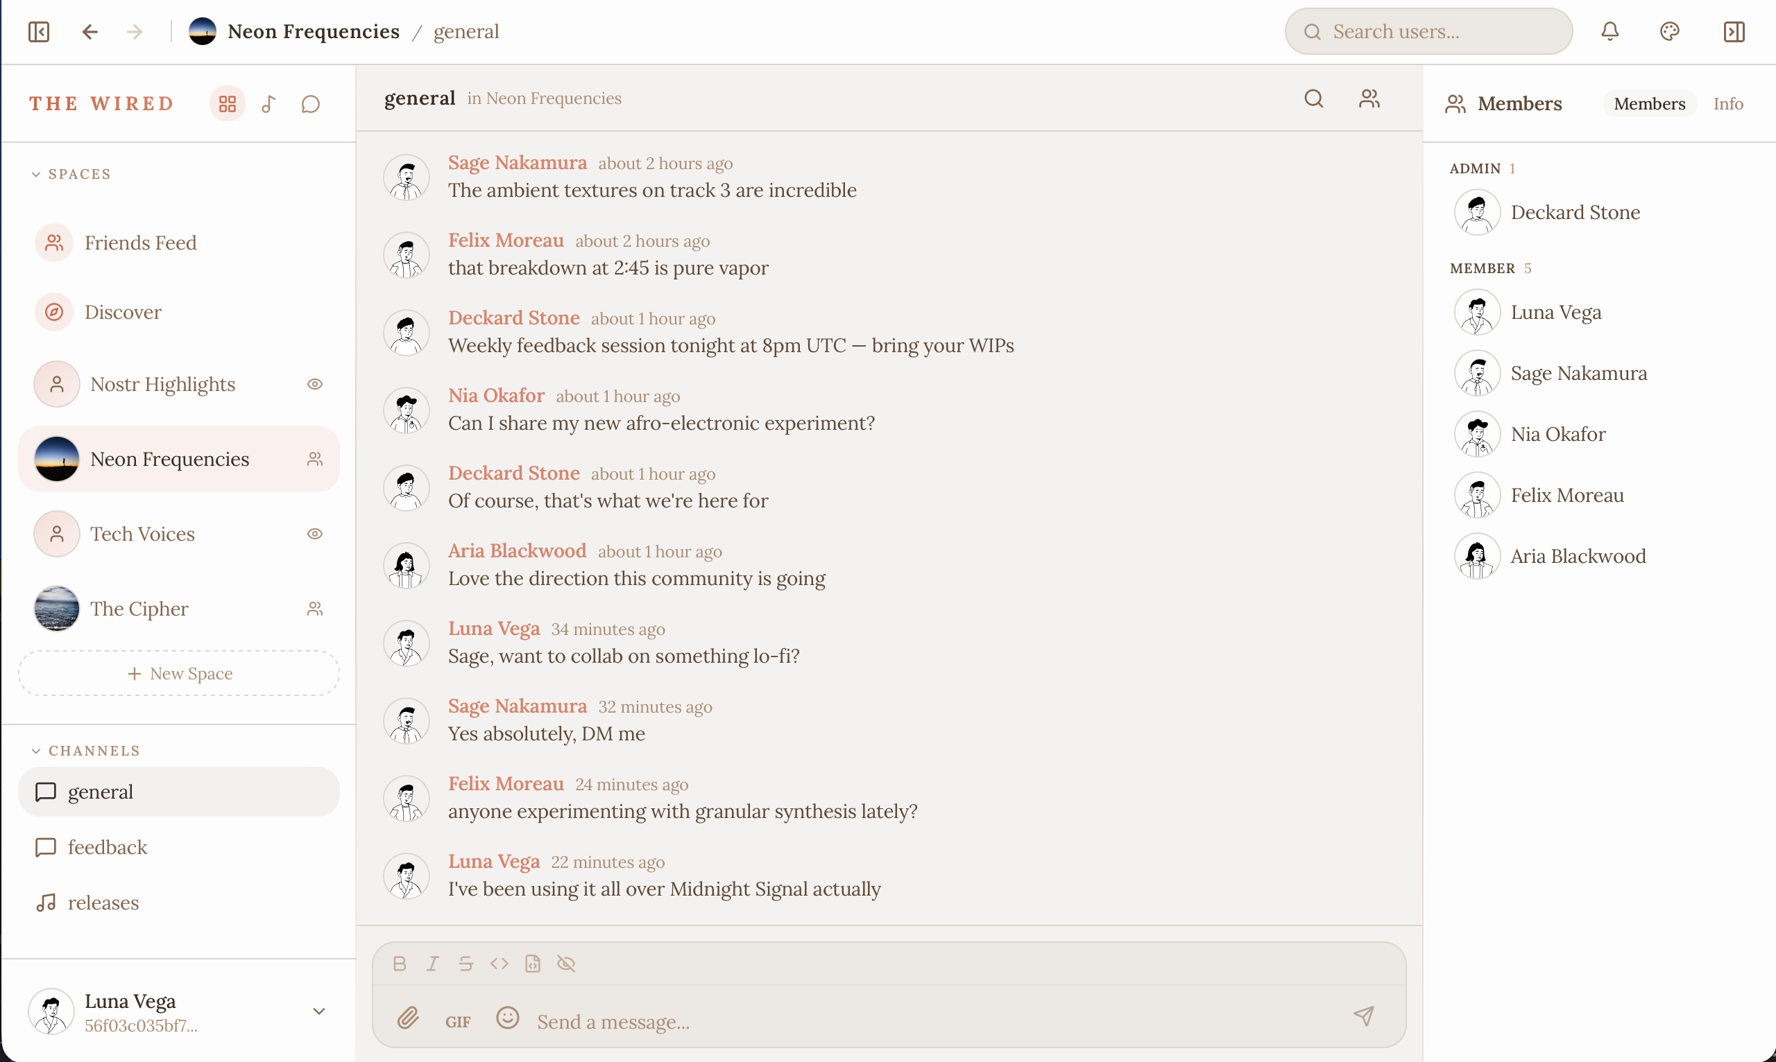Click the attach file paperclip icon
This screenshot has width=1776, height=1062.
(x=408, y=1017)
